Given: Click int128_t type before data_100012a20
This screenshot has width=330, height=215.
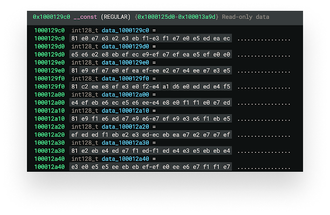Looking at the screenshot, I should [85, 127].
